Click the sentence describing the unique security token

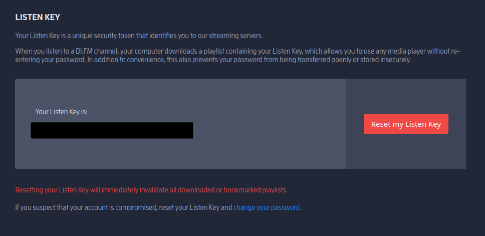139,35
